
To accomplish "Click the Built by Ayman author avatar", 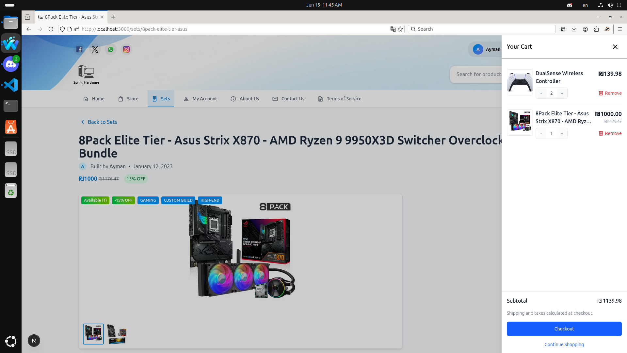I will click(x=83, y=166).
